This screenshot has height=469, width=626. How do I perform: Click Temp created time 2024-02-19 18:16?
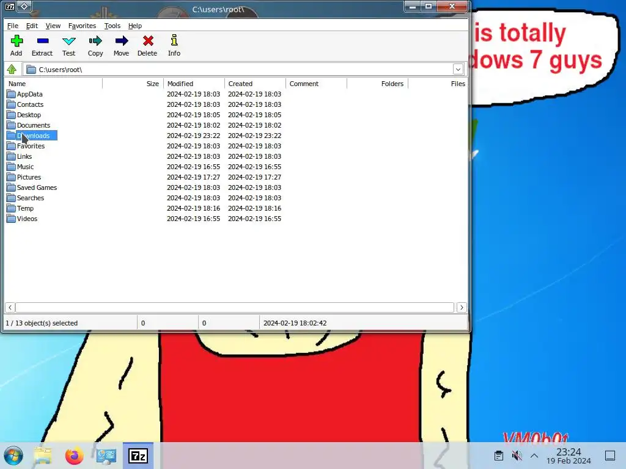254,208
